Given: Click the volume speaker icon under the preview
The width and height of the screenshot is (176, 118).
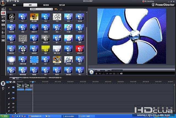Looking at the screenshot, I should tap(121, 74).
